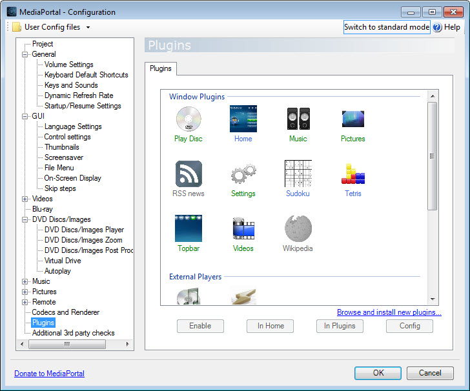Expand the Music tree node

pos(25,282)
